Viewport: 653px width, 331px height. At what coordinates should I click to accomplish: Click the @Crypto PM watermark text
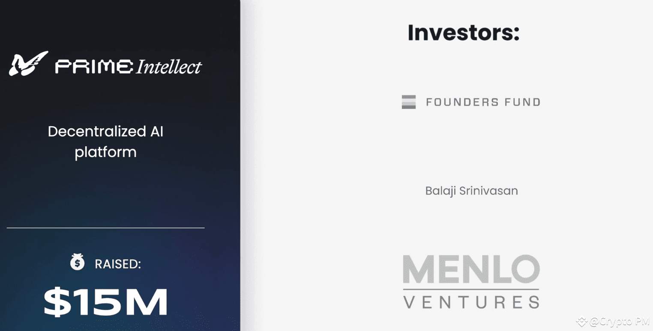click(619, 322)
